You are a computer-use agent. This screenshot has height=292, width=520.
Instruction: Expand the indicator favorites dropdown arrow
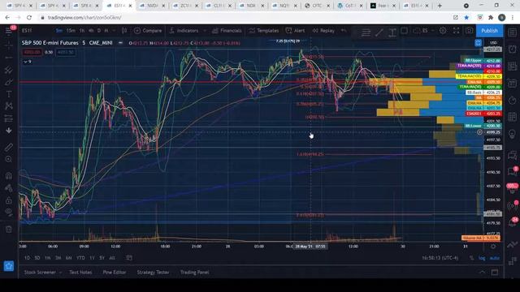point(204,31)
